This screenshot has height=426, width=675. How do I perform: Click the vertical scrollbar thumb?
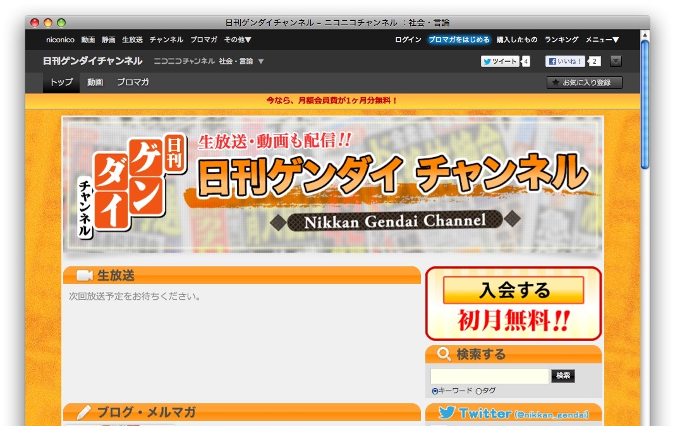click(645, 105)
